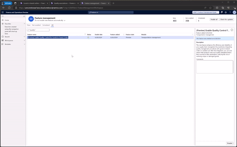Click the status icon of Quality Control feature
The image size is (237, 147).
pos(88,38)
